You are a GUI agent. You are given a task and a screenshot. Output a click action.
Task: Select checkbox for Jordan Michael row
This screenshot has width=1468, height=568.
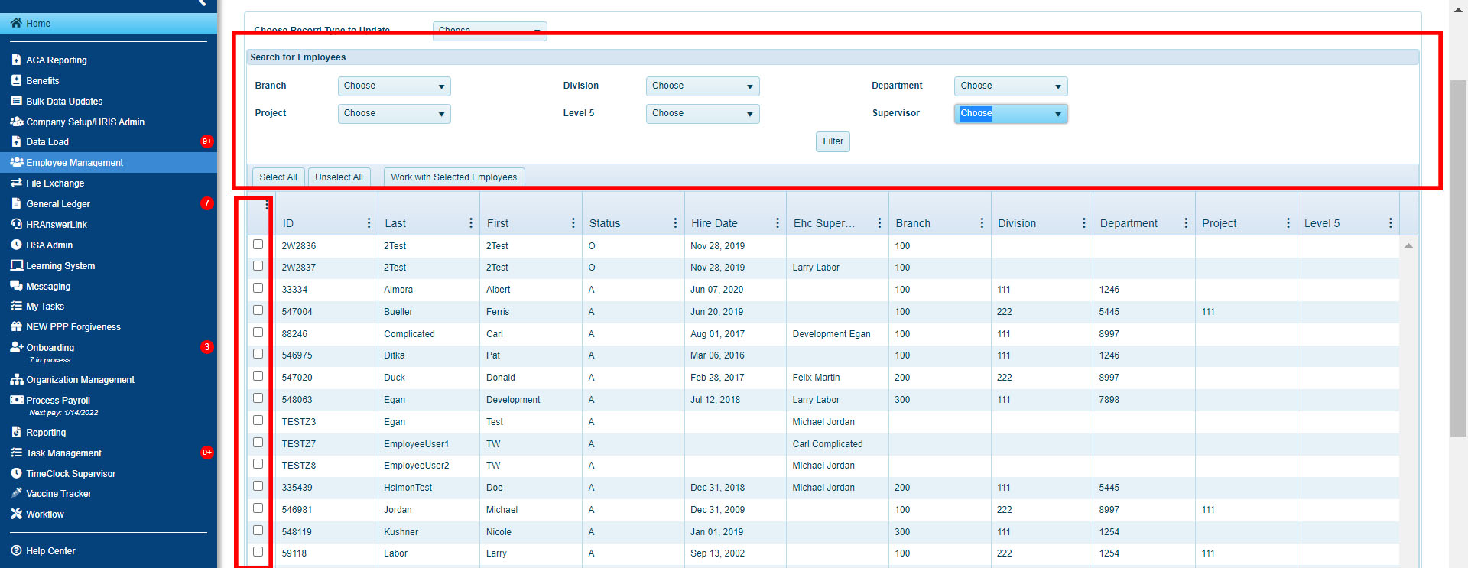(x=258, y=508)
